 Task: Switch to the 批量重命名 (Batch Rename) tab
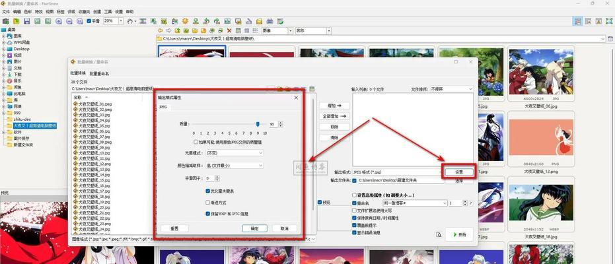(x=99, y=73)
